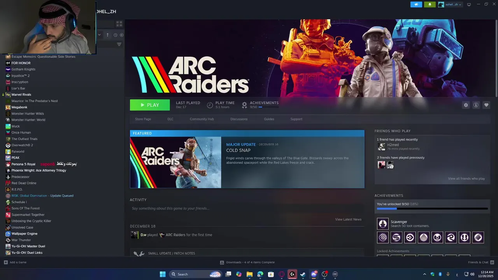This screenshot has width=498, height=280.
Task: Select FOR HONOR in the library list
Action: pos(21,63)
